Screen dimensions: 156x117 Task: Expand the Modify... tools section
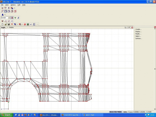pos(138,34)
